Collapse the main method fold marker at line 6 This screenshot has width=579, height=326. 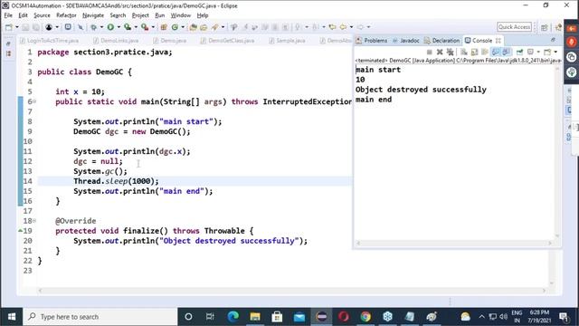(34, 101)
